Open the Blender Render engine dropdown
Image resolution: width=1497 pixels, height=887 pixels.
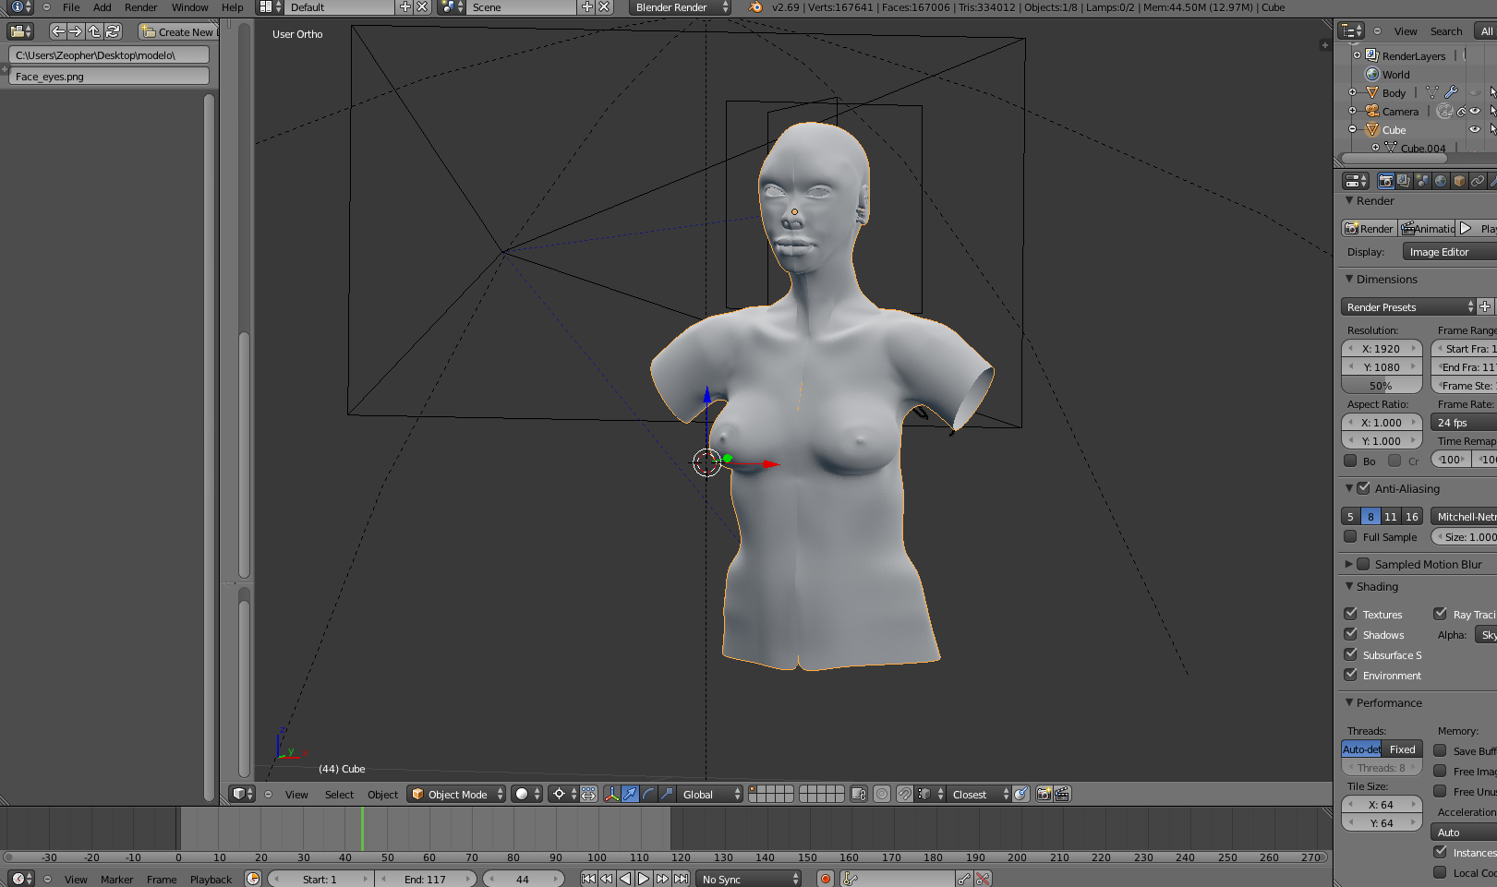point(680,7)
